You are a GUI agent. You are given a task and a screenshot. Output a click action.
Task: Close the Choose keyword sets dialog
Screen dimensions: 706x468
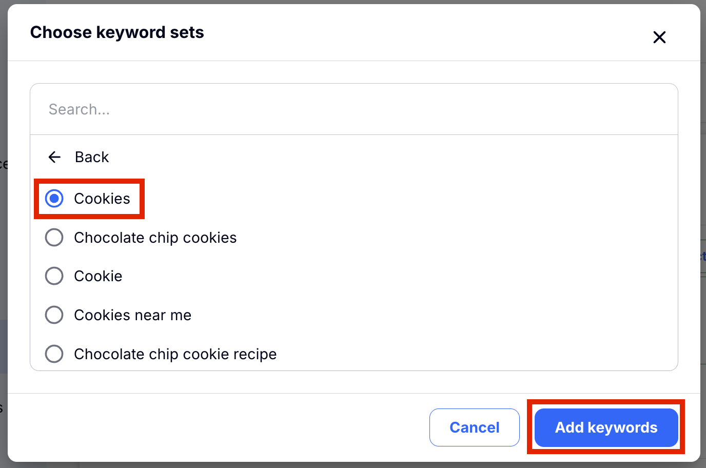coord(659,37)
